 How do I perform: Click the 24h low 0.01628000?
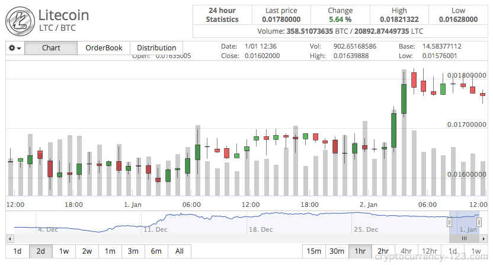[458, 20]
